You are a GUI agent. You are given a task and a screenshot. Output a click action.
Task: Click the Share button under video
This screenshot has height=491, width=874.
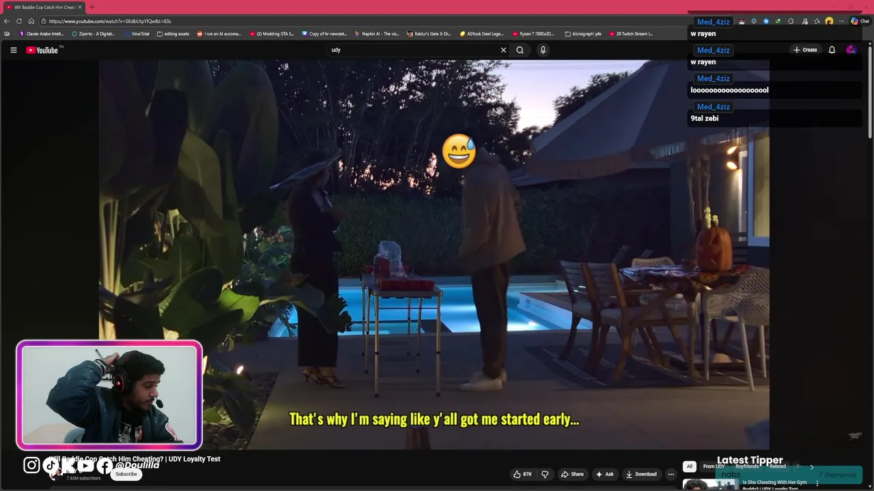(572, 474)
